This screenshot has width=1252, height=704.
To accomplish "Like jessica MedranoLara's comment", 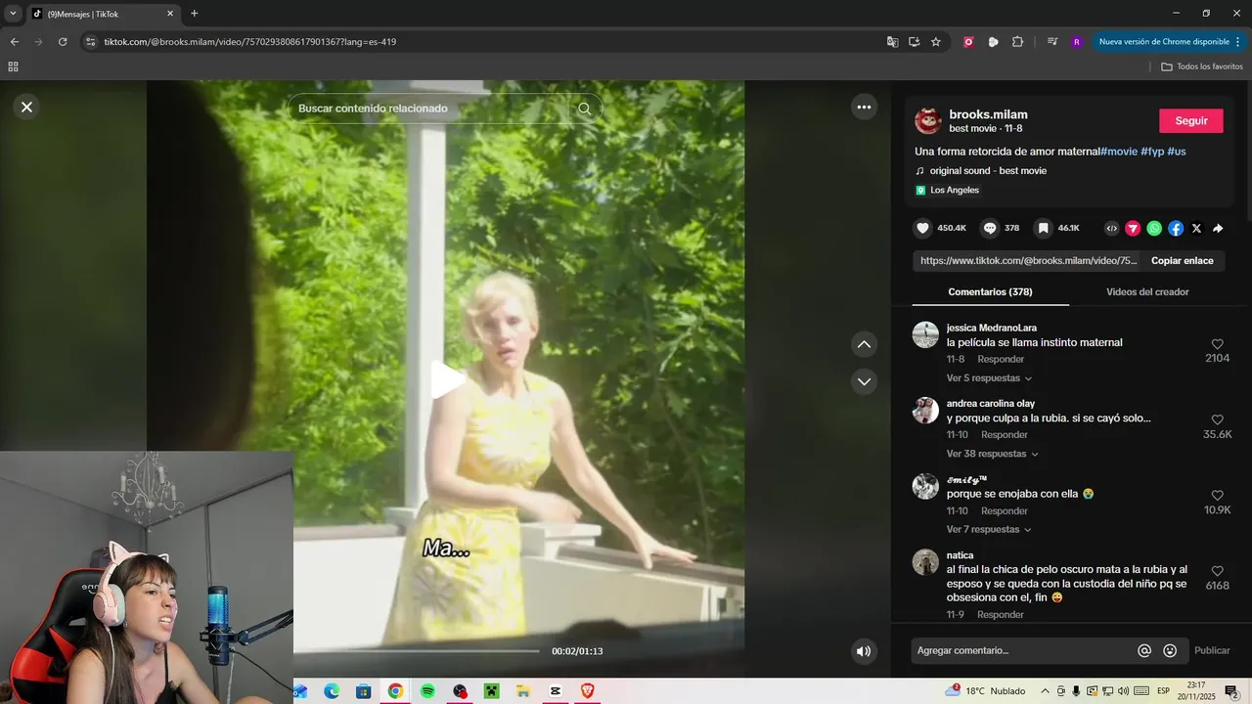I will pyautogui.click(x=1218, y=344).
